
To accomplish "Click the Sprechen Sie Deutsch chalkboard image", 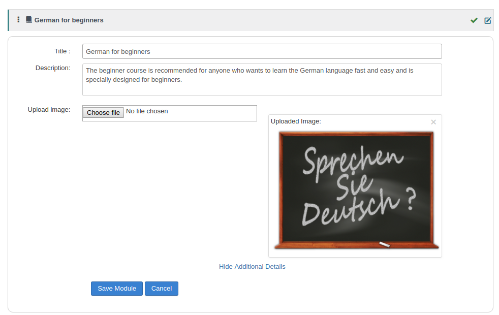I will pos(356,188).
